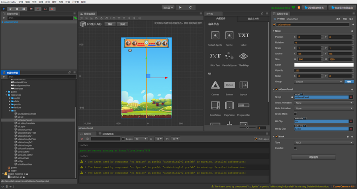Click the add component button
The width and height of the screenshot is (357, 189).
coord(313,157)
